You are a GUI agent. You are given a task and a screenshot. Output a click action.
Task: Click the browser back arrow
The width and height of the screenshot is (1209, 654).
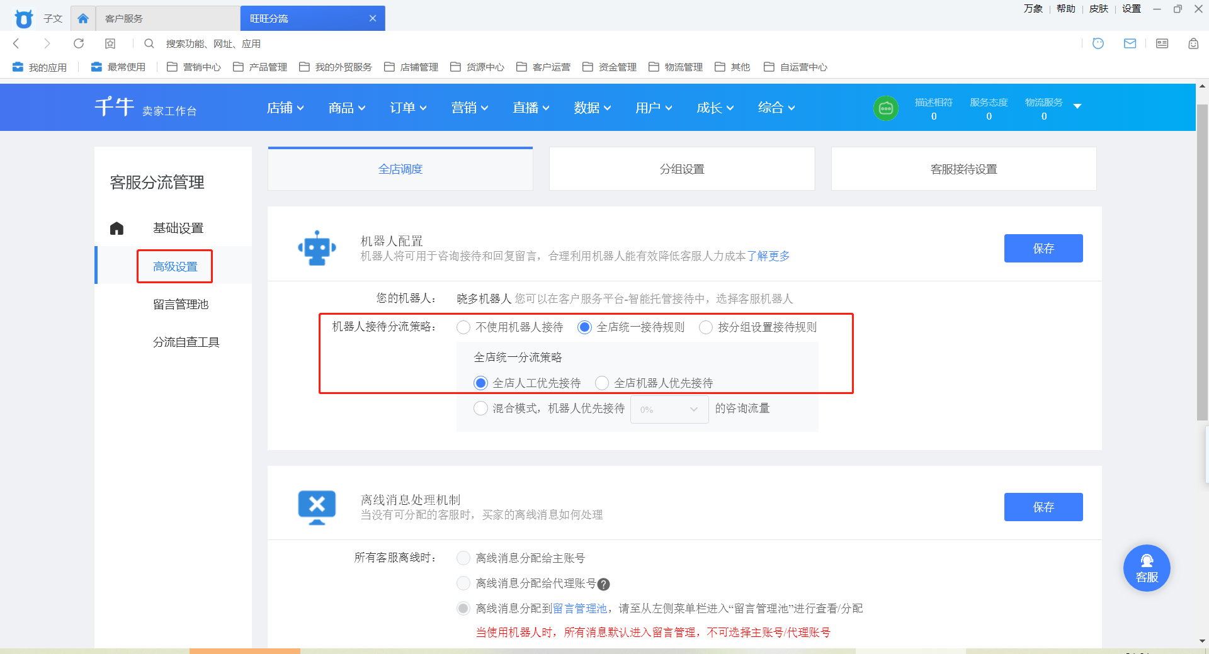[16, 43]
